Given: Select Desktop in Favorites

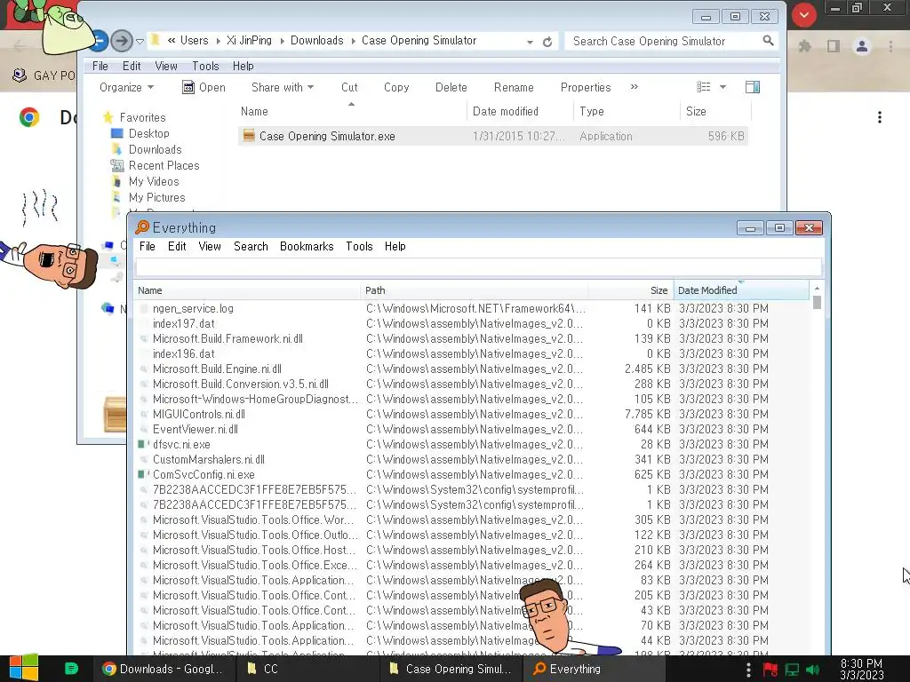Looking at the screenshot, I should click(148, 133).
